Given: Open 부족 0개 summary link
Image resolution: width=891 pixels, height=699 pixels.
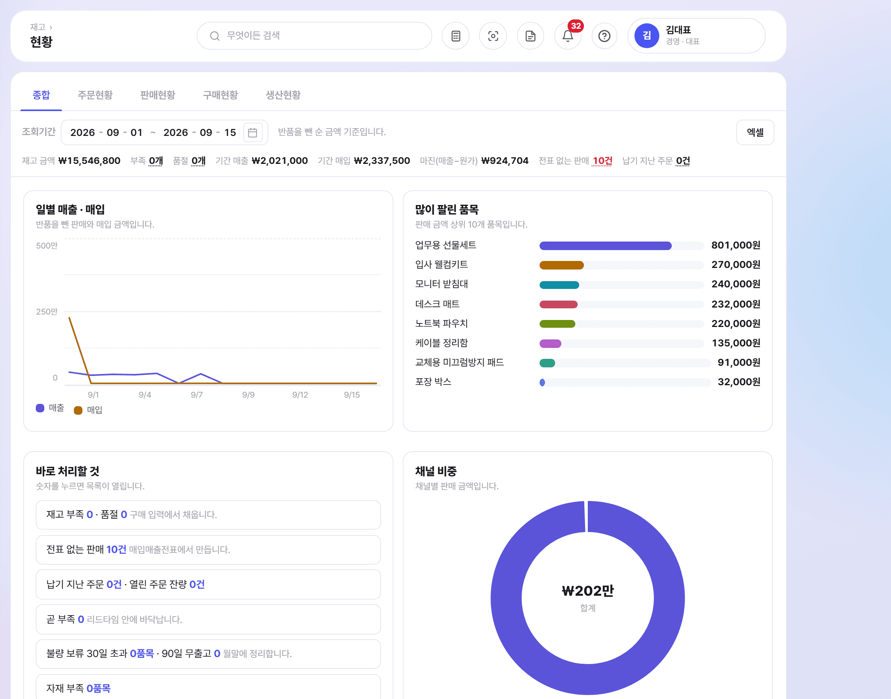Looking at the screenshot, I should [x=155, y=161].
